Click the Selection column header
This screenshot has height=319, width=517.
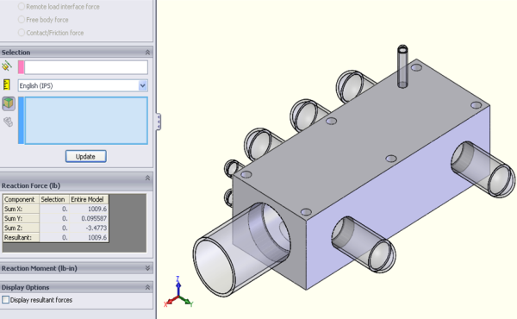click(54, 199)
